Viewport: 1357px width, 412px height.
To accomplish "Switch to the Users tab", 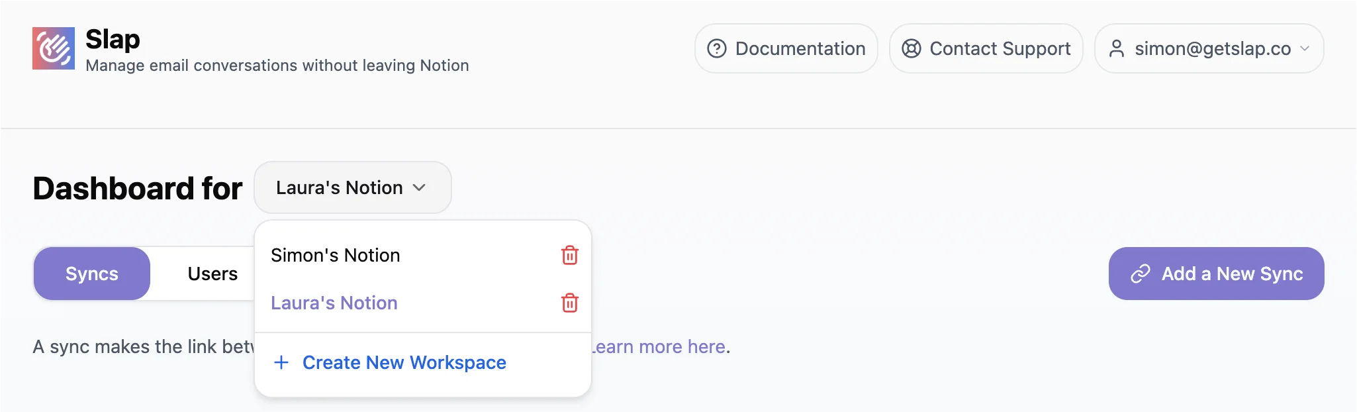I will pyautogui.click(x=212, y=274).
